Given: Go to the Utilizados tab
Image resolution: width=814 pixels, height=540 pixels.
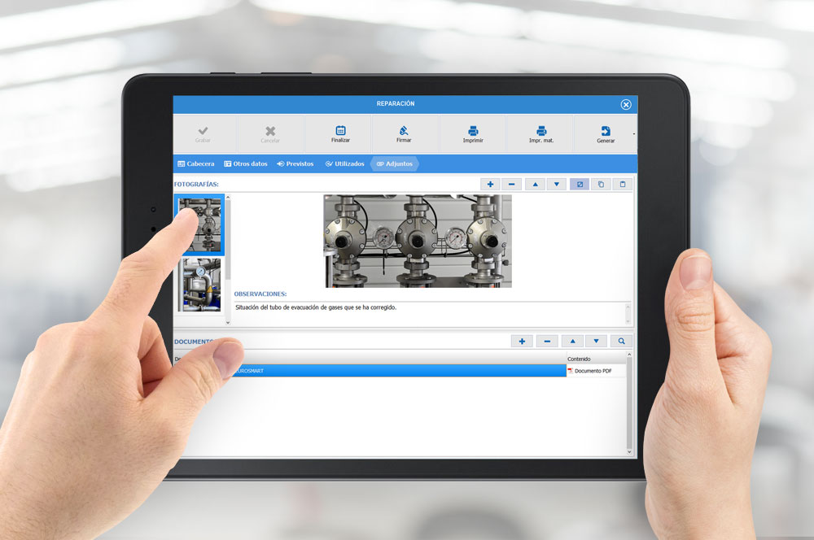Looking at the screenshot, I should coord(344,163).
